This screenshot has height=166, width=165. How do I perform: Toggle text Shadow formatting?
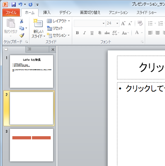pos(99,33)
